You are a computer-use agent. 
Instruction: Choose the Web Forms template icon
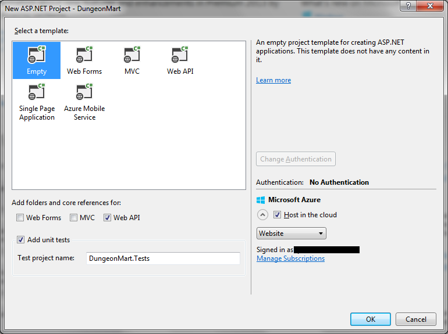84,56
